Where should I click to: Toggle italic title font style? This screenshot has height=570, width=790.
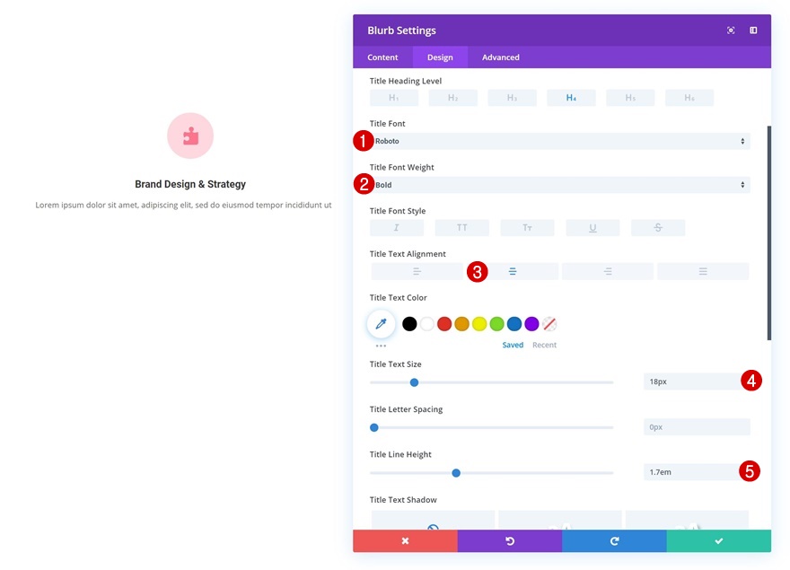point(397,228)
